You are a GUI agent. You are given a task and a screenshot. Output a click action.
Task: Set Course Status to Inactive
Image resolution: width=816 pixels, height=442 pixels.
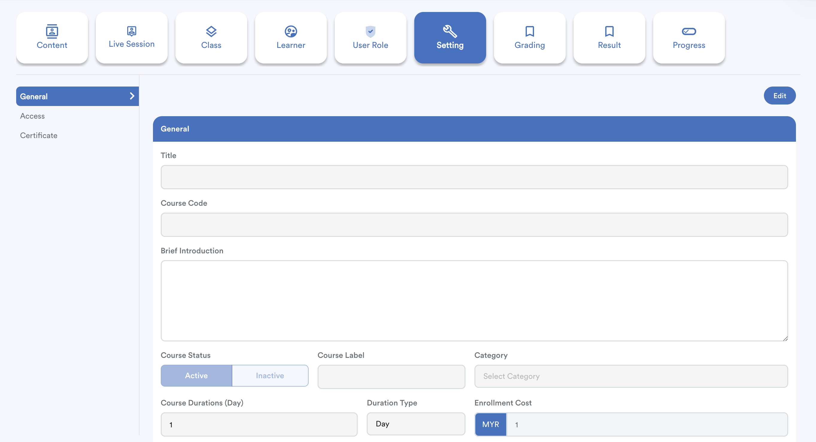(270, 376)
